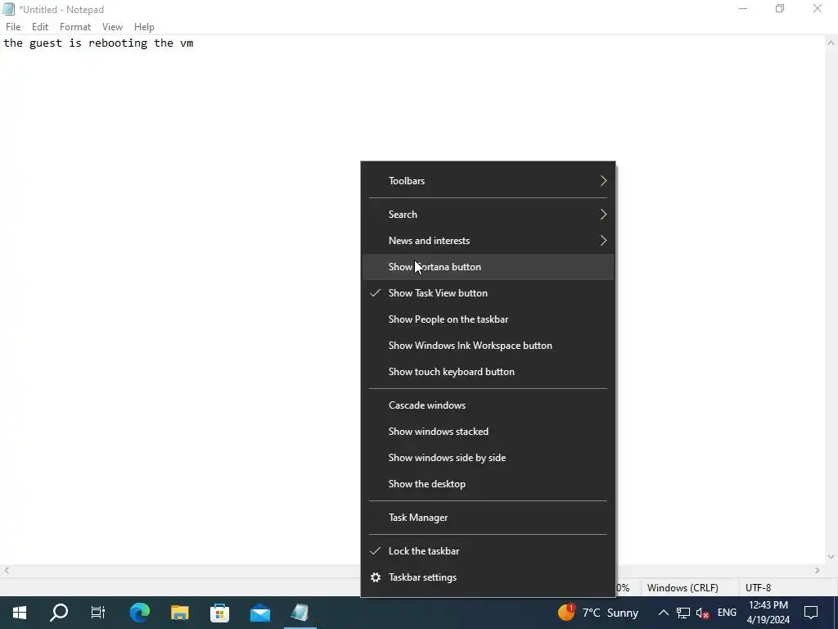Click the muted speaker volume icon
Image resolution: width=838 pixels, height=629 pixels.
703,613
